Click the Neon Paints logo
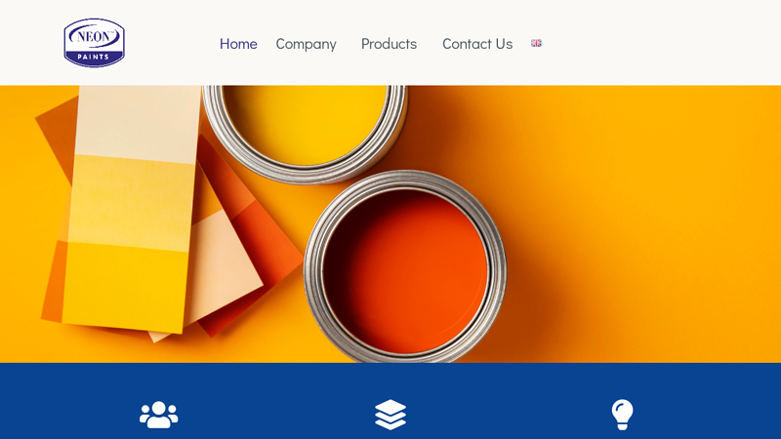The image size is (781, 439). pyautogui.click(x=94, y=43)
